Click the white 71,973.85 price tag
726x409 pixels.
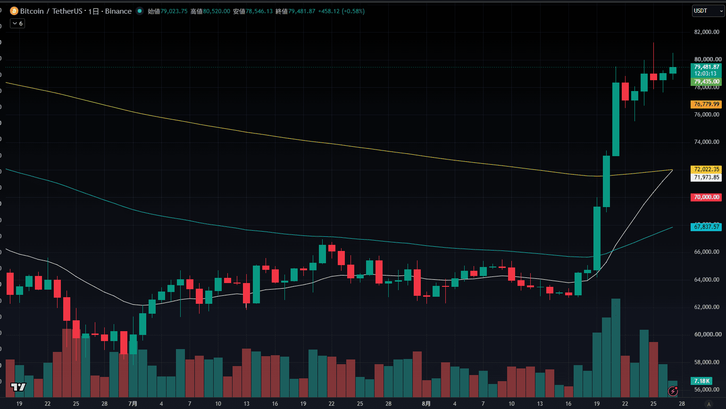[x=706, y=177]
